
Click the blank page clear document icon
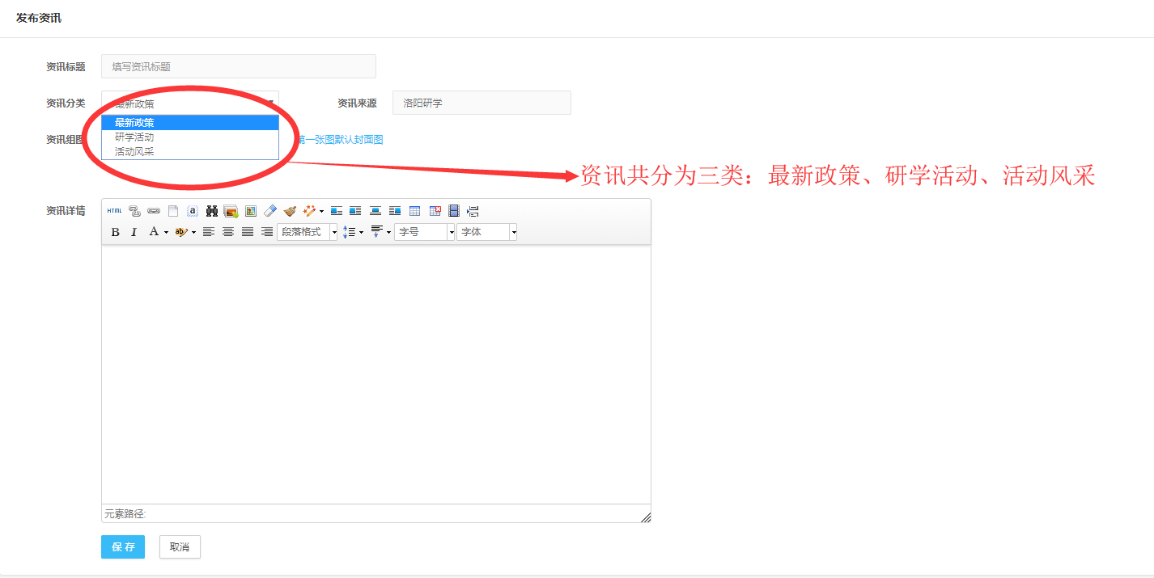[x=173, y=211]
